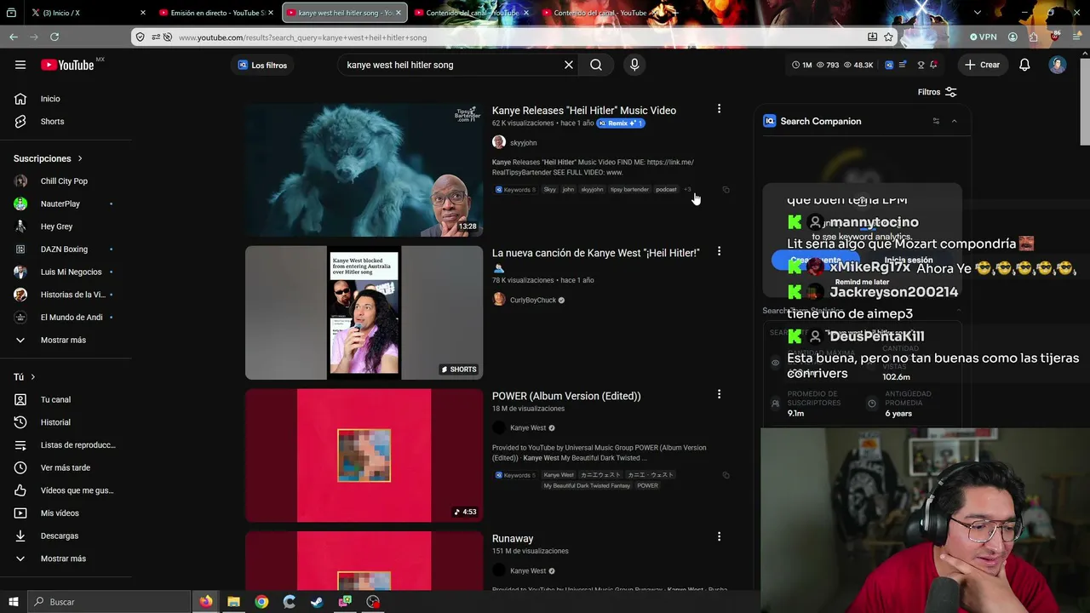Open the YouTube hamburger guide menu
Viewport: 1090px width, 613px height.
[20, 65]
